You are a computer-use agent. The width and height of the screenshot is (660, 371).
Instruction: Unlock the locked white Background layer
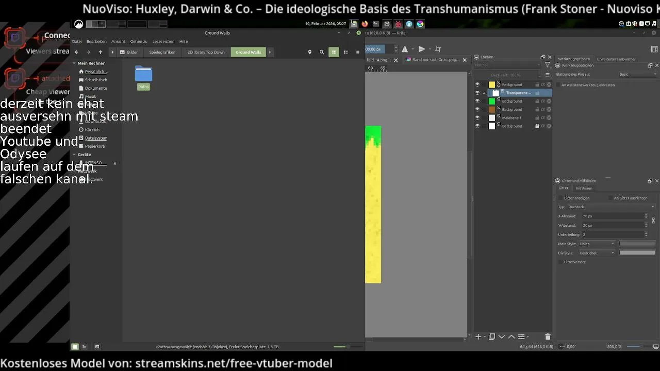(537, 126)
